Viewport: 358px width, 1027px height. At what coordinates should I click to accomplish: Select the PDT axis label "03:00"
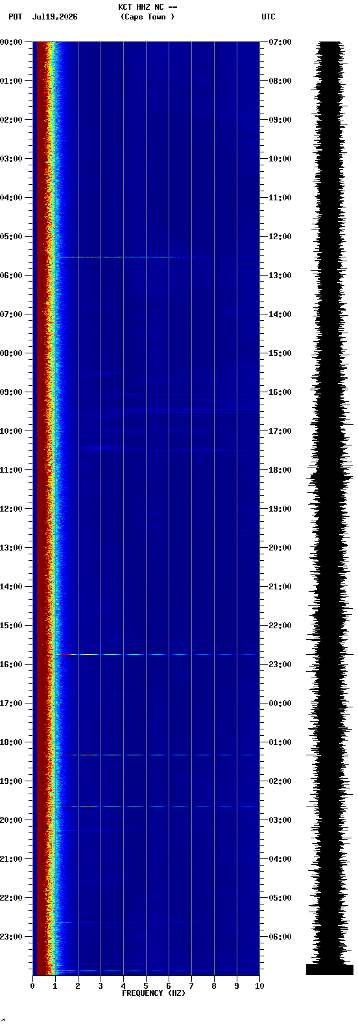click(11, 159)
